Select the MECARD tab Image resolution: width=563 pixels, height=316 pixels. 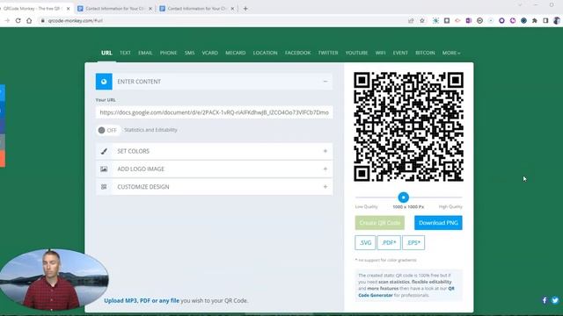tap(236, 53)
